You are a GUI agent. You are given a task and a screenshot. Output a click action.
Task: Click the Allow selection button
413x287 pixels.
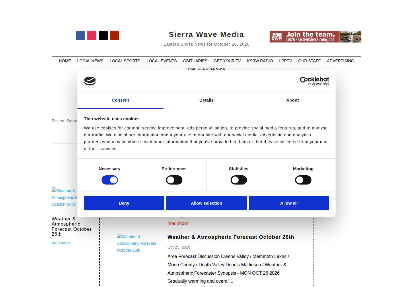(x=206, y=203)
